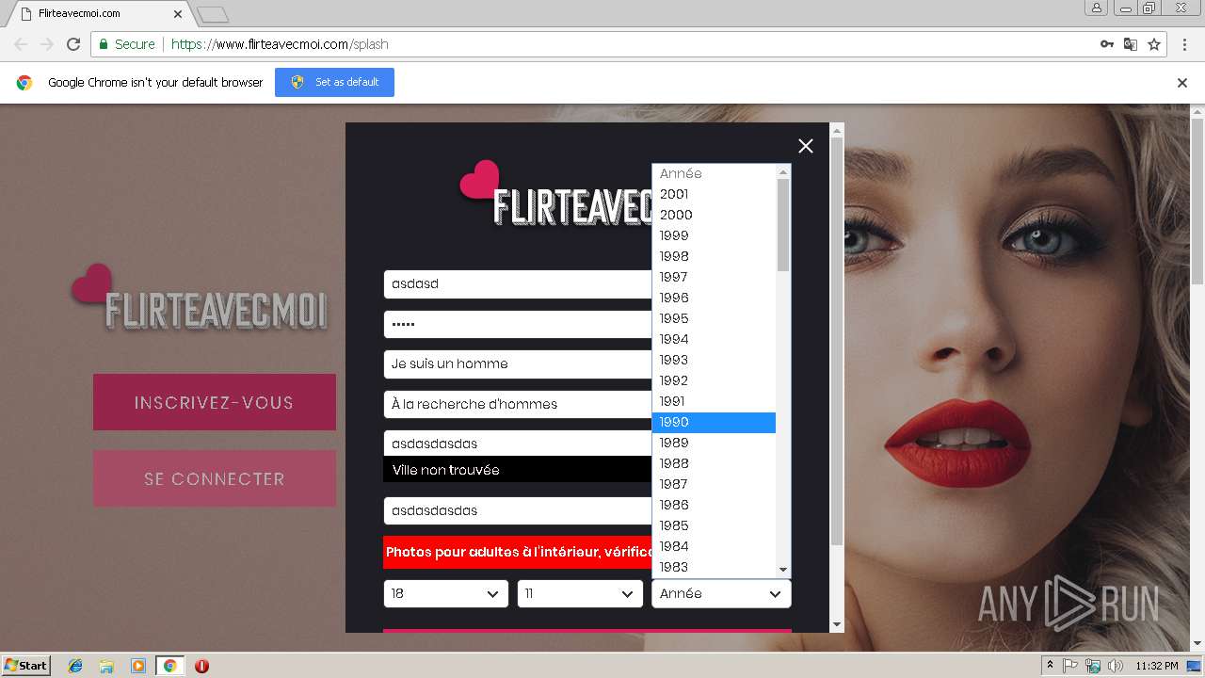
Task: Choose year 1988 option
Action: (714, 463)
